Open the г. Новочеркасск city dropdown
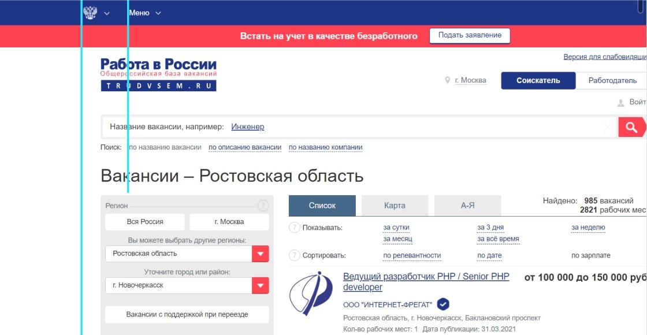The image size is (647, 335). [x=261, y=285]
